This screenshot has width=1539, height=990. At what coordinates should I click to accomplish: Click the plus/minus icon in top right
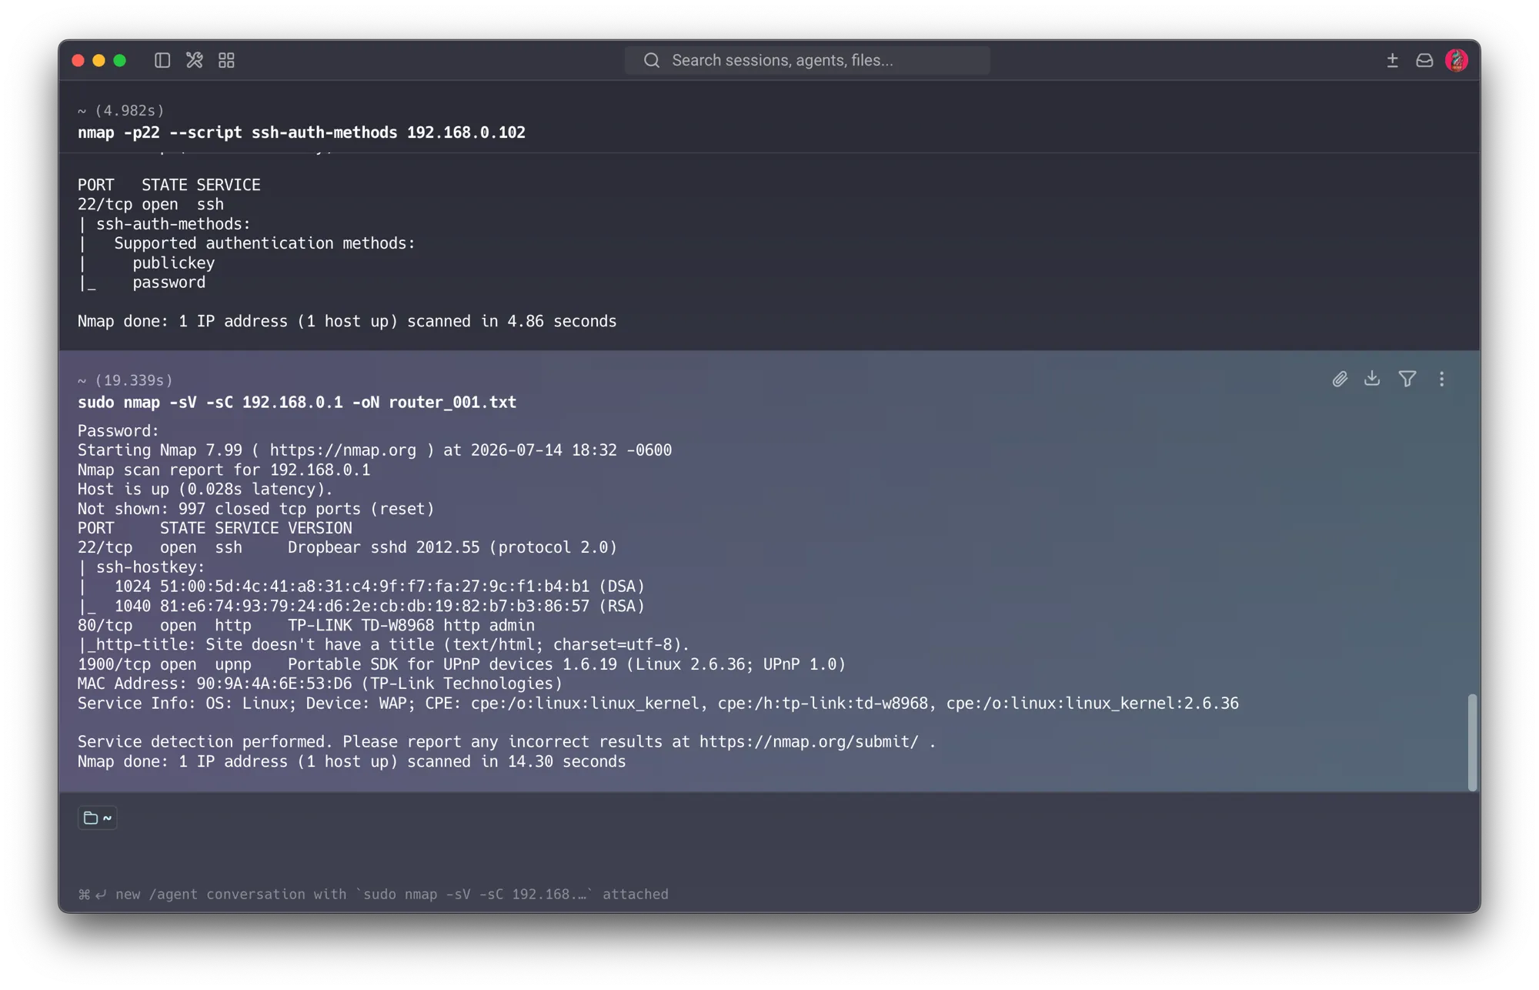[1392, 60]
